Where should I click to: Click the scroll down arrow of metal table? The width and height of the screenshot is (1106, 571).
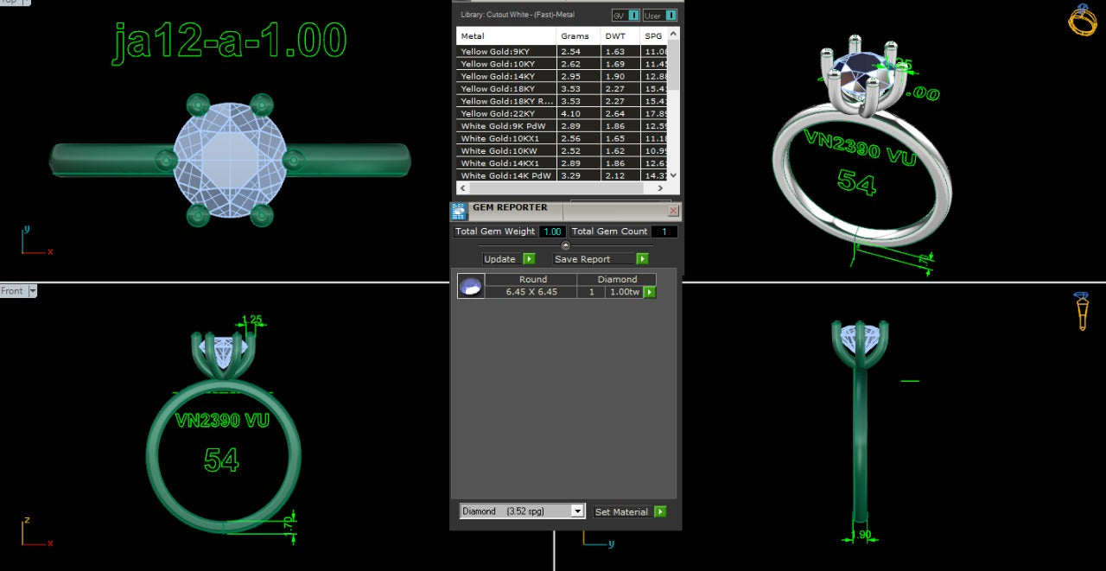(674, 174)
